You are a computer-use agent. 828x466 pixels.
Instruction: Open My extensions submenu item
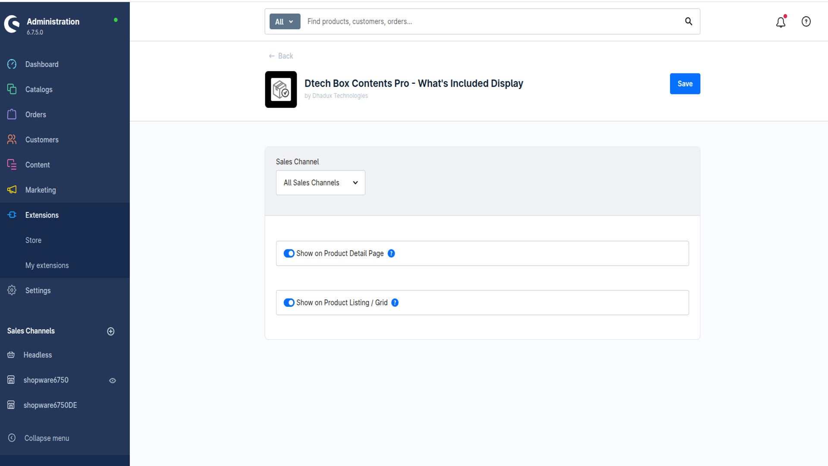(47, 265)
